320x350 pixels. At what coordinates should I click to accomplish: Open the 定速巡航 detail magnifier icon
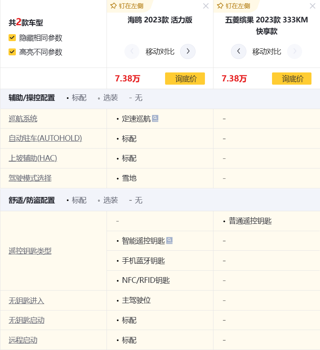155,118
